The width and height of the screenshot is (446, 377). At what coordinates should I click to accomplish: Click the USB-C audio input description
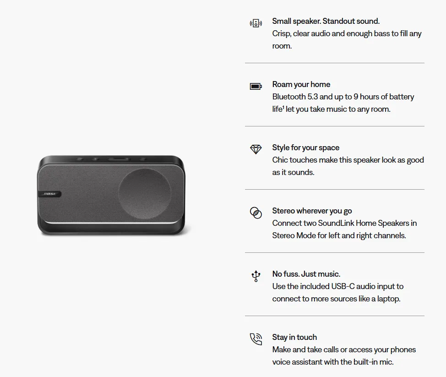[337, 293]
